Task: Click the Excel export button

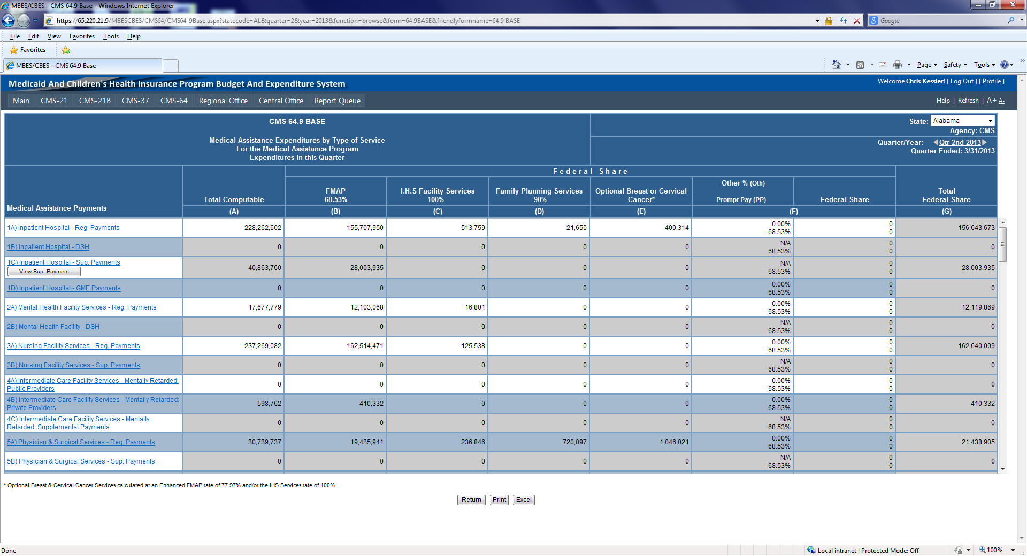Action: click(524, 500)
